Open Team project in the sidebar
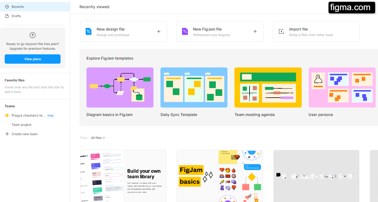 point(22,125)
